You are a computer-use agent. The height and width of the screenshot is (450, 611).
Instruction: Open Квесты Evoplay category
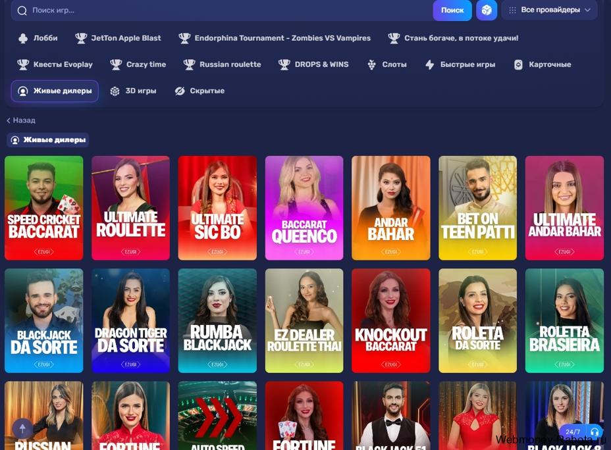point(55,64)
